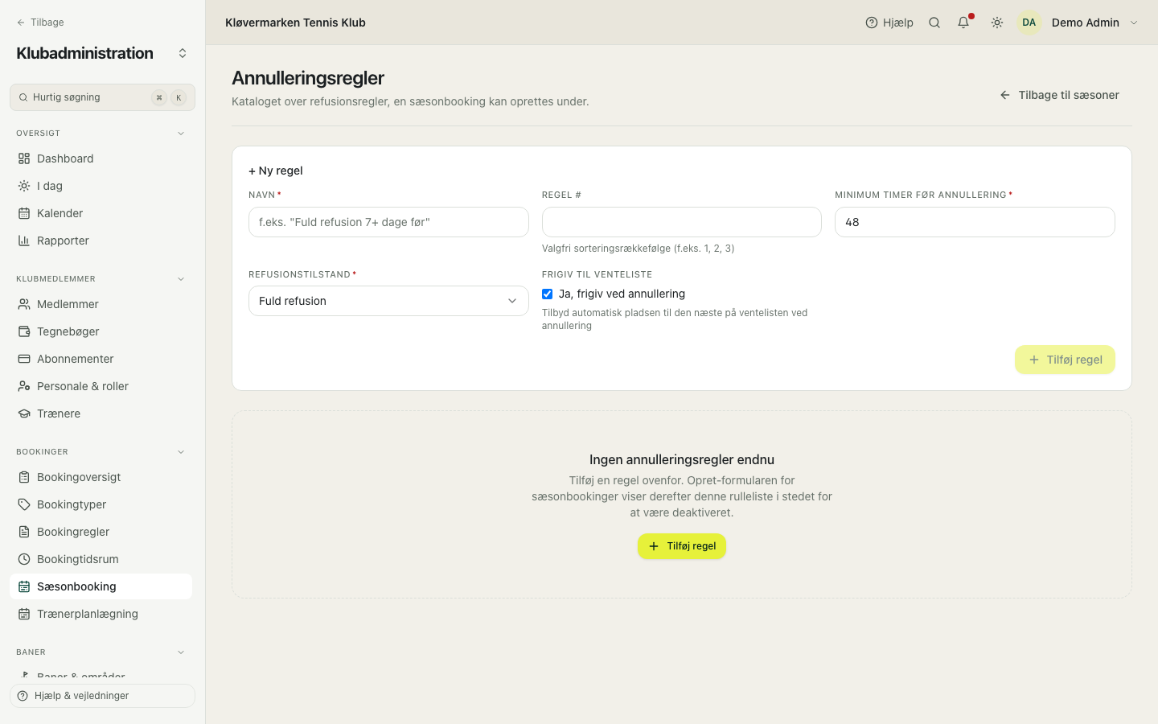1158x724 pixels.
Task: Click the Hjælp question mark icon
Action: (872, 23)
